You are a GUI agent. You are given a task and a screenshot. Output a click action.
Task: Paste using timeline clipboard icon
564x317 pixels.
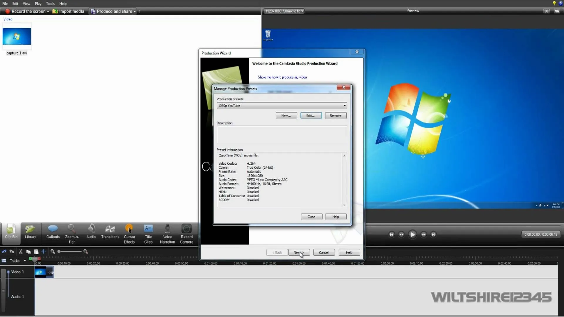[36, 252]
